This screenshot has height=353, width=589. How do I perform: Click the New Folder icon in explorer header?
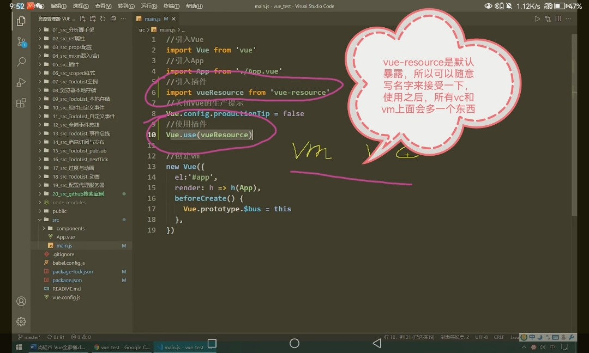click(x=93, y=19)
